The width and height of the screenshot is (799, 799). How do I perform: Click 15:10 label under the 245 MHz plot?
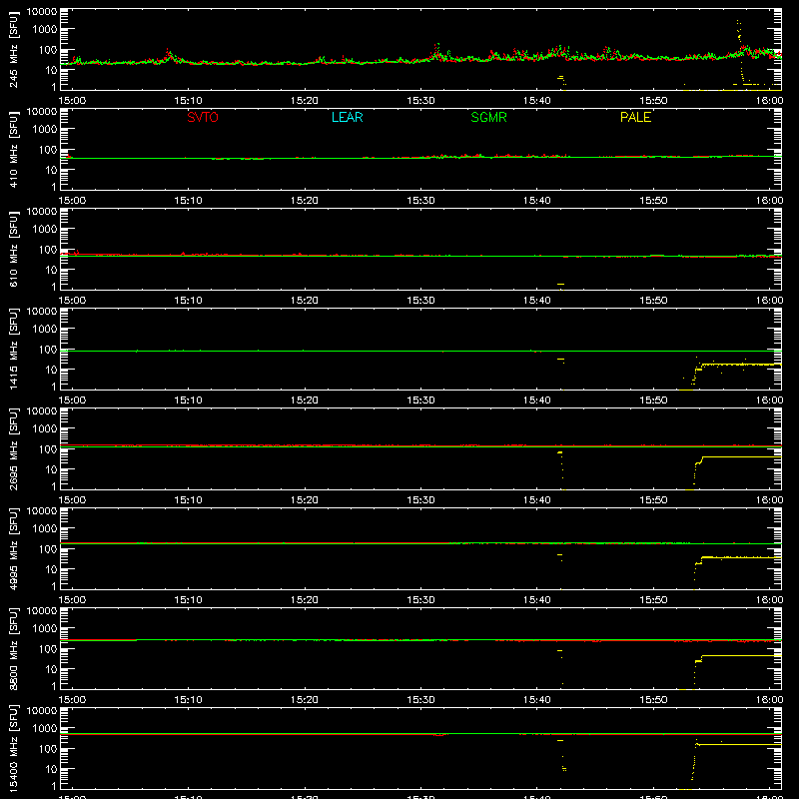(x=188, y=101)
